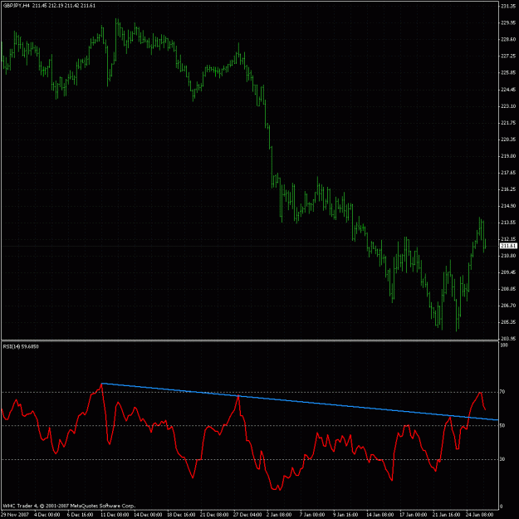Click the 14 Dec 00:00 time label

point(148,515)
